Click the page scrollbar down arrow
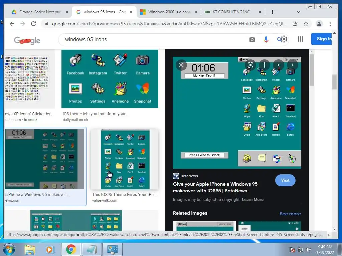342x256 pixels. point(334,229)
